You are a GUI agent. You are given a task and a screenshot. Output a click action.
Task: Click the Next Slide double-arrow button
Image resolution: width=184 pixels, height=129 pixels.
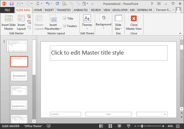pos(182,117)
